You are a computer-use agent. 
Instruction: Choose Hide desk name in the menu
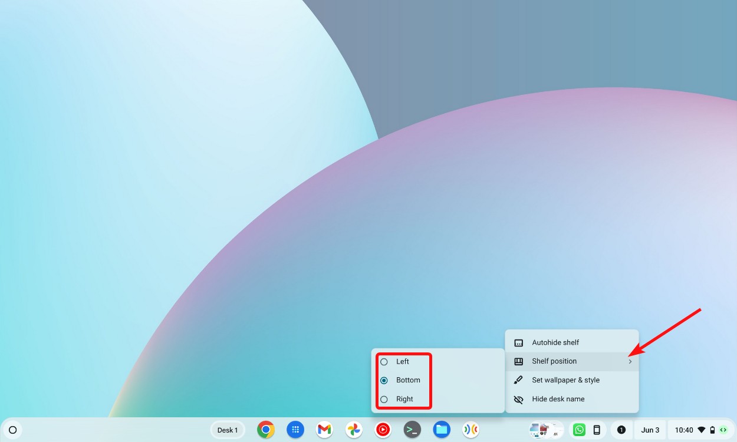[x=558, y=399]
